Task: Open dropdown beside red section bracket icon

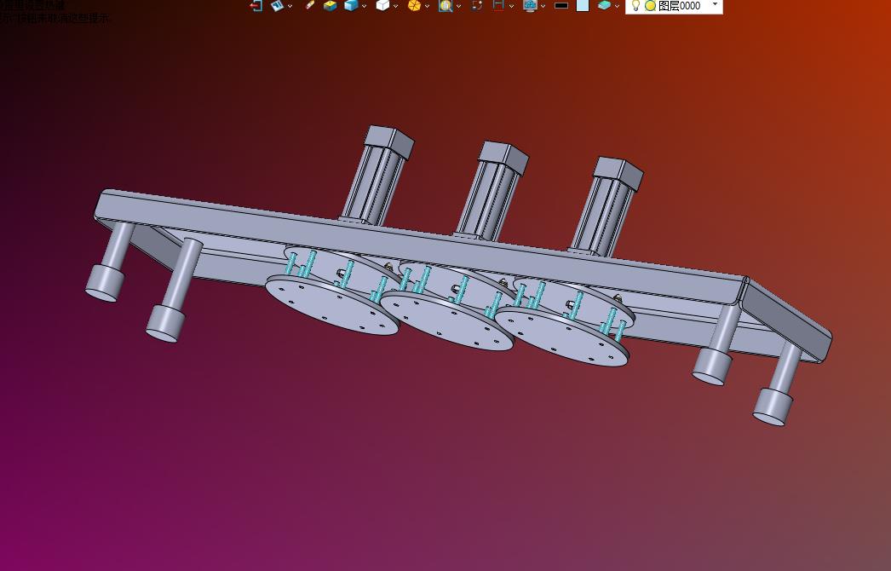Action: tap(511, 6)
